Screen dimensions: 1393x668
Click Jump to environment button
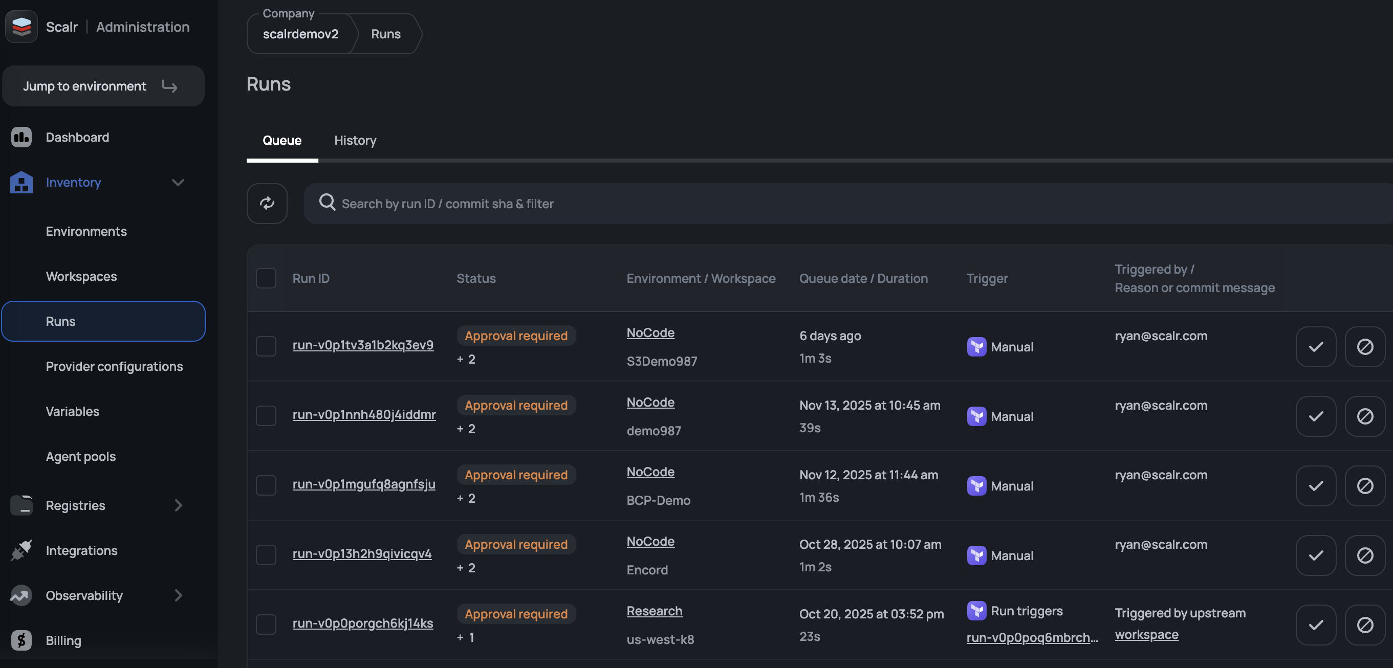103,86
